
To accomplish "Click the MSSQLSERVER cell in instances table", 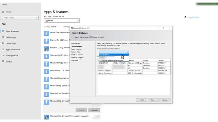I will click(105, 63).
